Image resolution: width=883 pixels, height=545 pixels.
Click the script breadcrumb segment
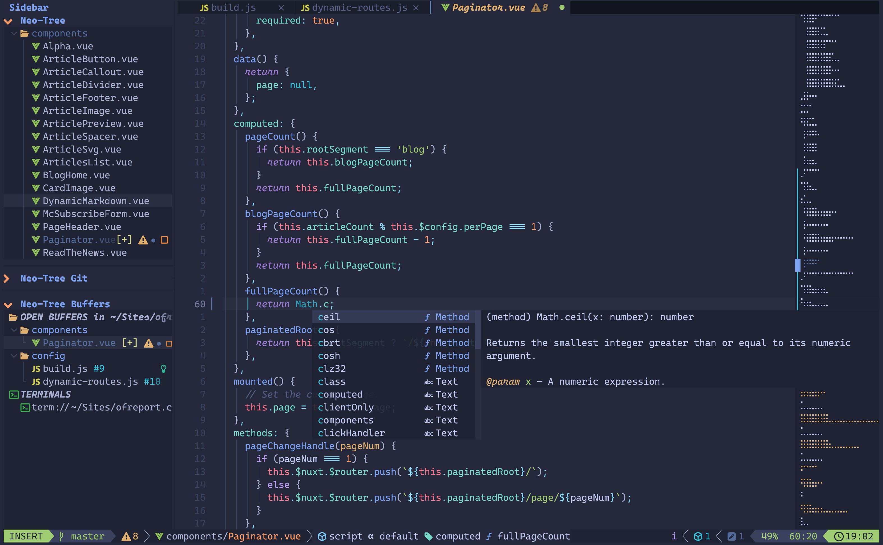click(340, 537)
